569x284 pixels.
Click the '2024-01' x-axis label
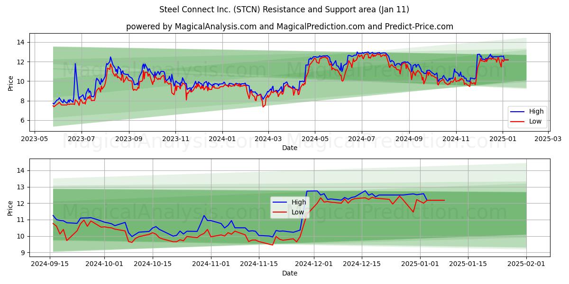pyautogui.click(x=222, y=139)
